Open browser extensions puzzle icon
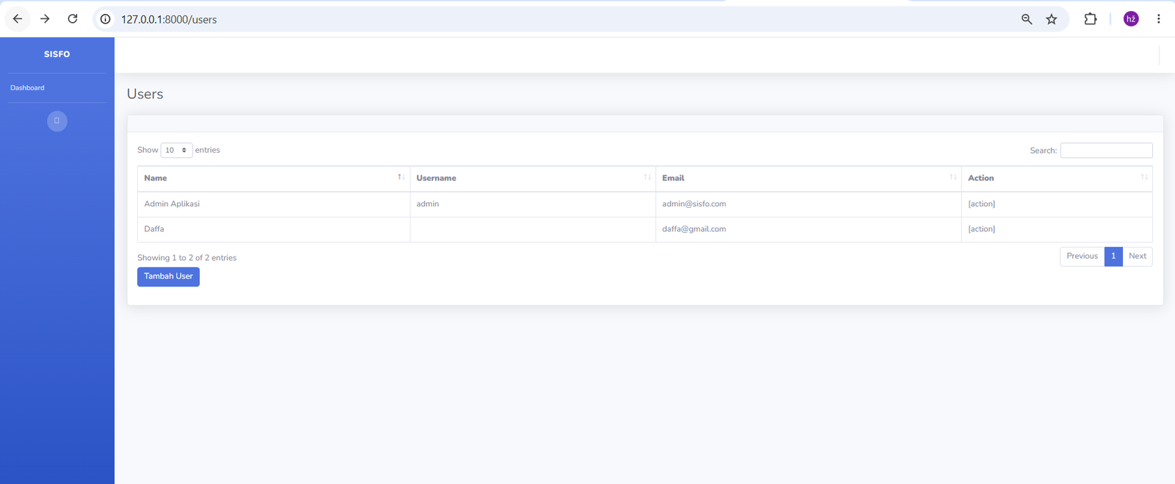Viewport: 1175px width, 484px height. tap(1091, 19)
